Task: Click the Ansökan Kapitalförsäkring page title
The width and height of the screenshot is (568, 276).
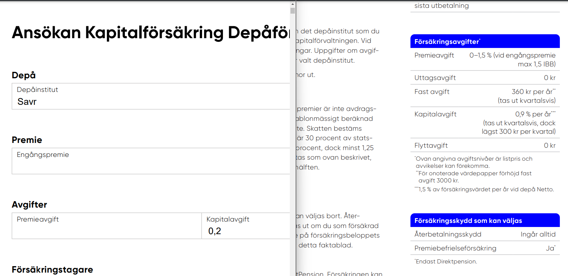Action: tap(150, 33)
